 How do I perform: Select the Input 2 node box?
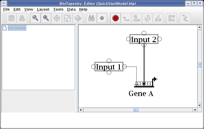144,39
